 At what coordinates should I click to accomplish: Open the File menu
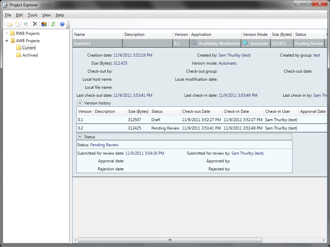tap(8, 15)
